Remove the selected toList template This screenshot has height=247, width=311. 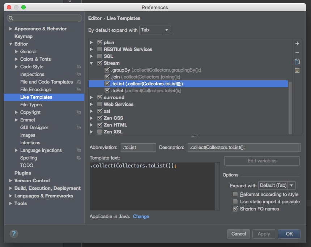pos(297,52)
